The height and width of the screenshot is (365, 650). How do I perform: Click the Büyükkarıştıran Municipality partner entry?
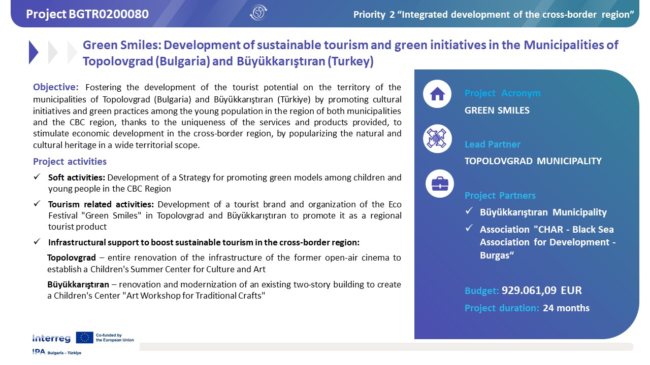(x=543, y=212)
